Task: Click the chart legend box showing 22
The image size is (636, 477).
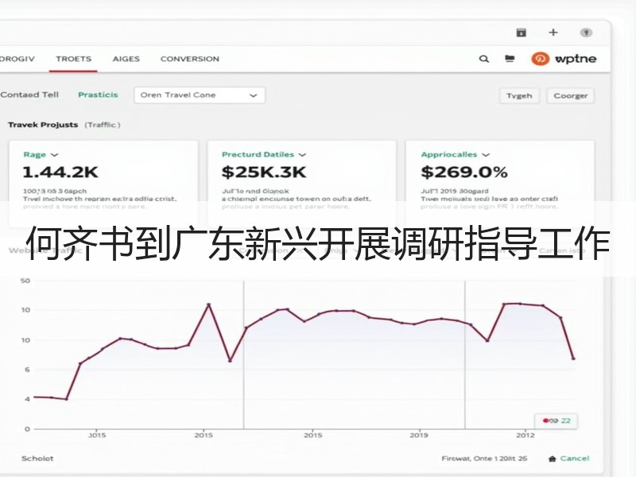Action: tap(556, 421)
